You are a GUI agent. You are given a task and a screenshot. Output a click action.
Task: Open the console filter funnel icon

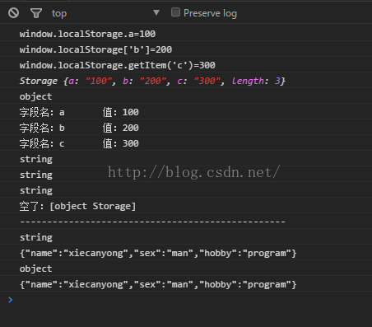coord(36,13)
